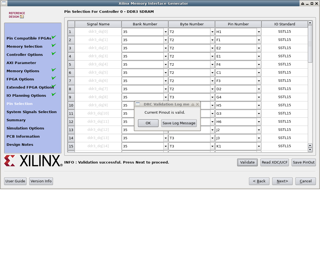Viewport: 320px width, 275px height.
Task: Open Bank Number dropdown for ddr3_dq[0]
Action: 166,32
